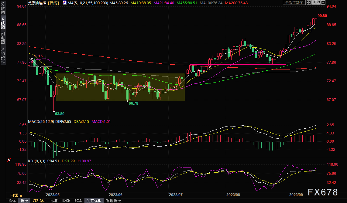Toggle the 模板 bottom tab
The image size is (347, 203).
(x=24, y=201)
